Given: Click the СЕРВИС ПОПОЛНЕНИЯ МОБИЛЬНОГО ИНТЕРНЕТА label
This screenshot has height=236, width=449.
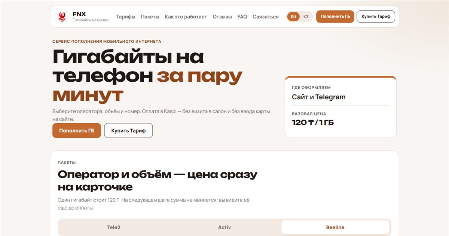Looking at the screenshot, I should (x=107, y=42).
